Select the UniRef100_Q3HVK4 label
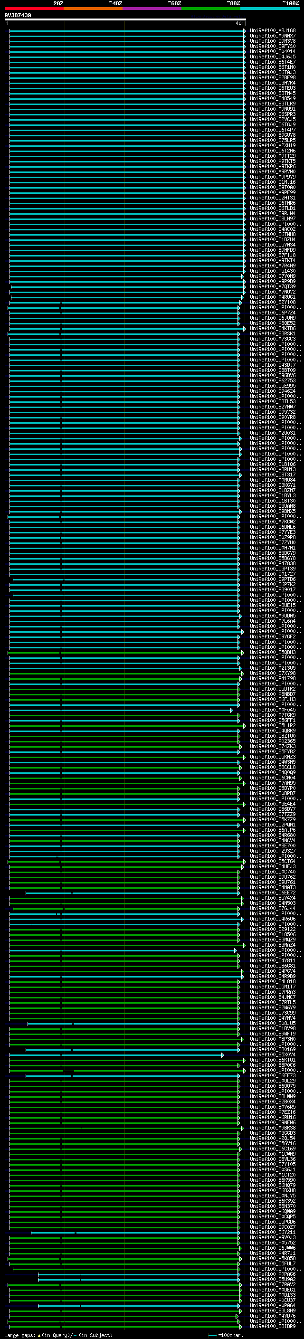Screen dimensions: 304x1339 pos(273,83)
